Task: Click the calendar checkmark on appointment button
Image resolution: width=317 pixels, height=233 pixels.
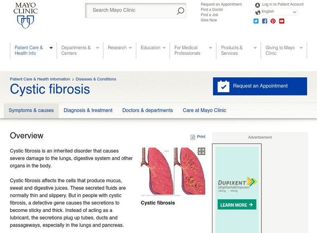Action: click(224, 86)
